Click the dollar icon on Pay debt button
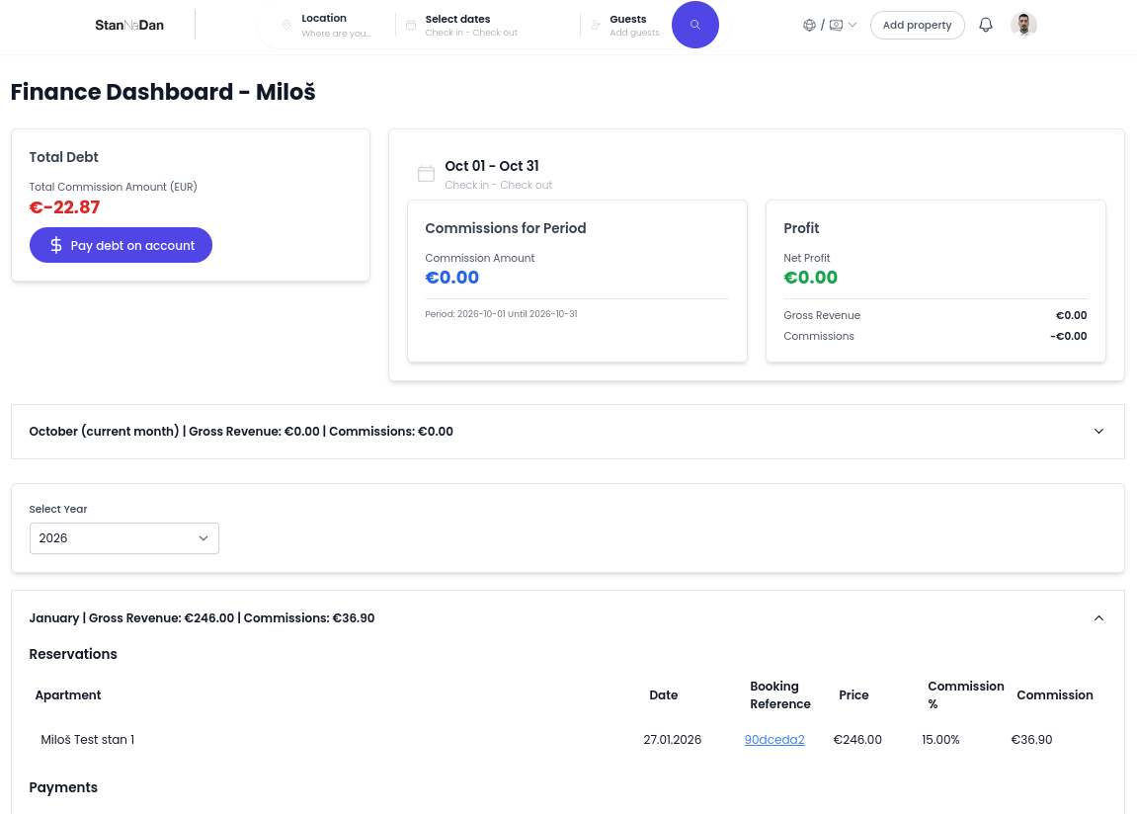This screenshot has width=1137, height=814. (56, 245)
